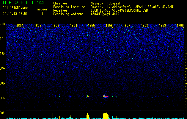
Task: Click the 'Receiving antenna' label
Action: (68, 14)
